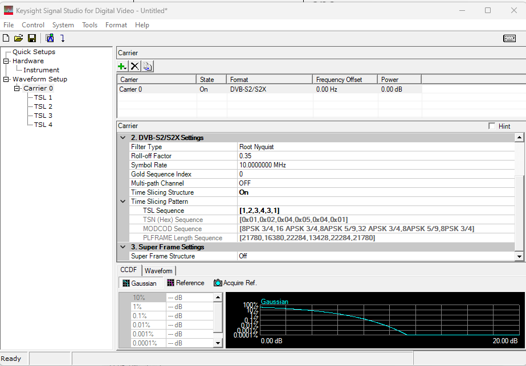The width and height of the screenshot is (526, 366).
Task: Click the Generate waveform toolbar icon
Action: point(50,38)
